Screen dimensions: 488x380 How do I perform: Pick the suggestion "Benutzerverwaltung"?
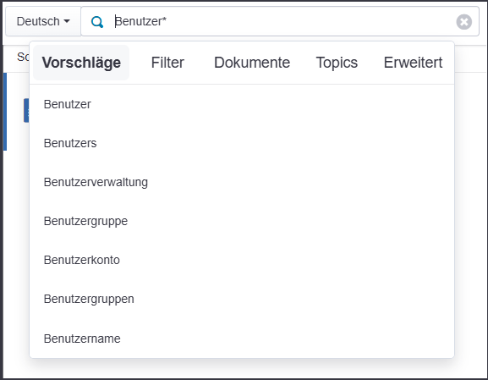click(242, 182)
